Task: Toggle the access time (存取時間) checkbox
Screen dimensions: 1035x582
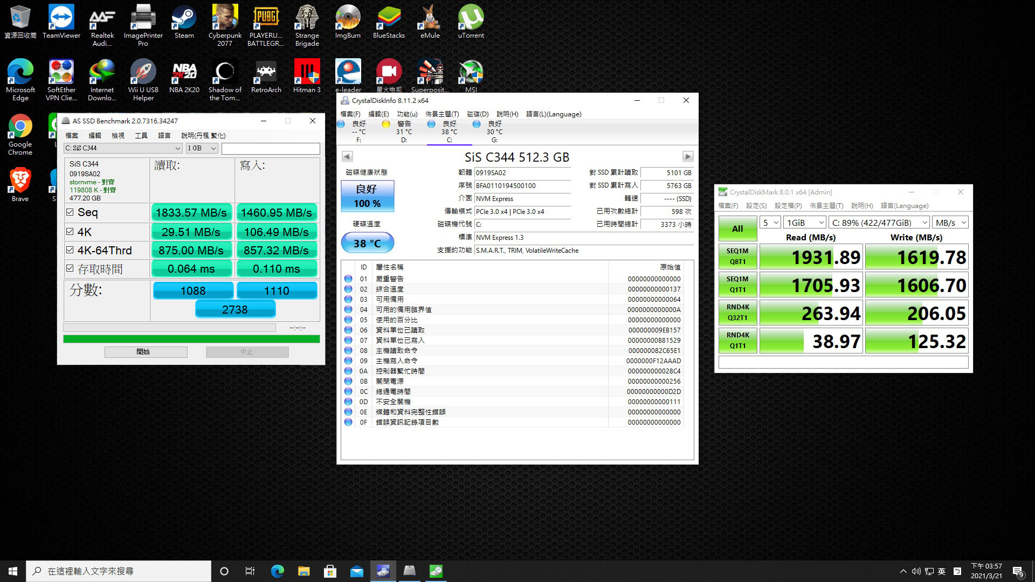Action: [70, 268]
